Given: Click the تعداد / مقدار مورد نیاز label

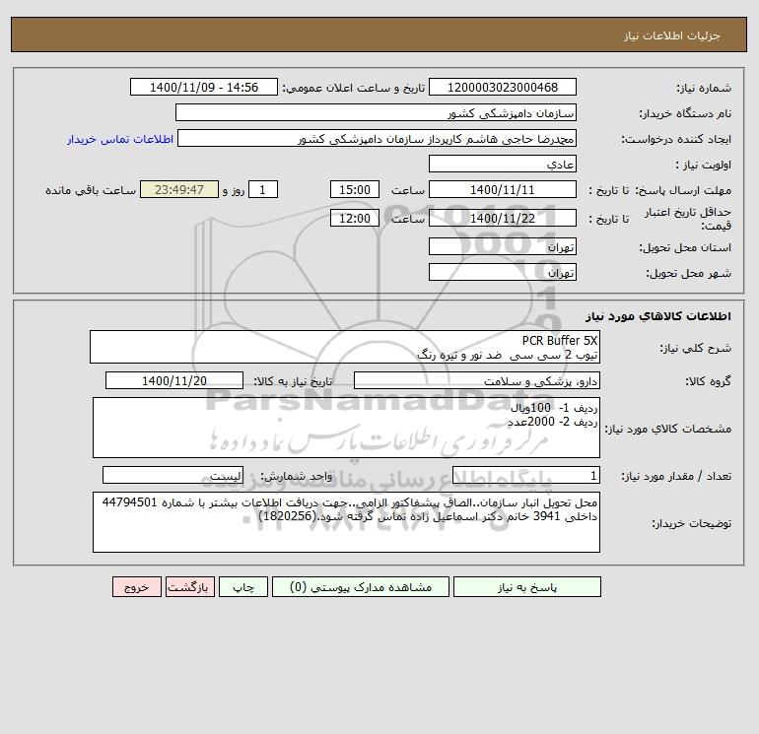Looking at the screenshot, I should [x=676, y=477].
